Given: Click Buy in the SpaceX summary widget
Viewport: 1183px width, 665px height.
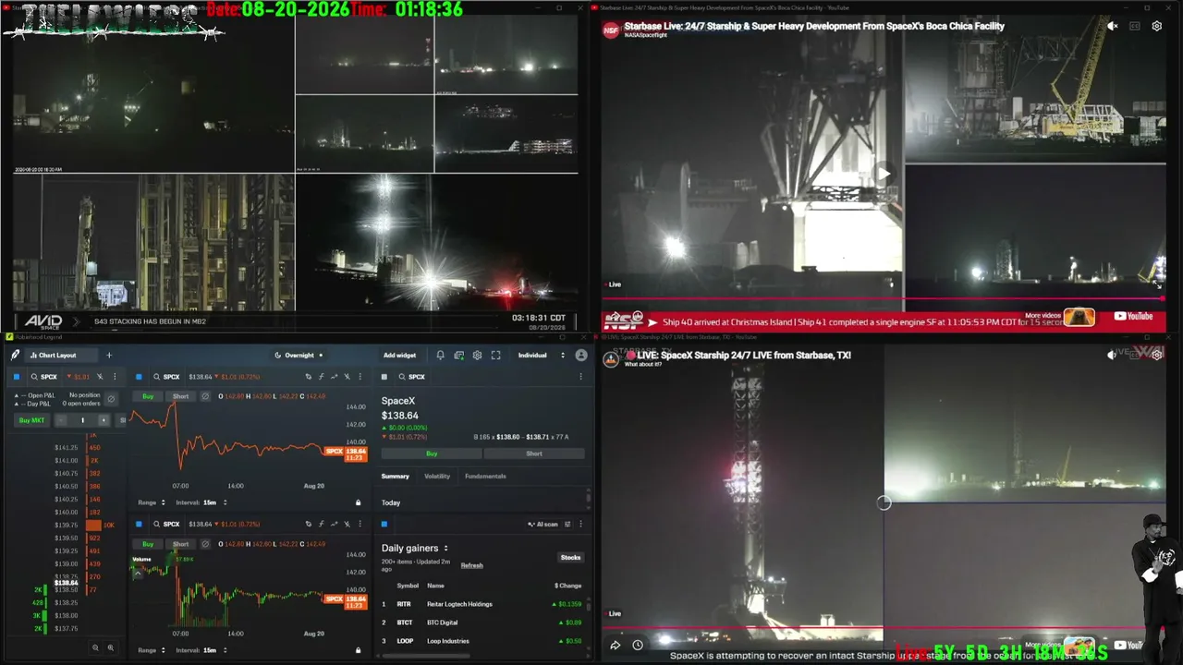Looking at the screenshot, I should tap(432, 453).
